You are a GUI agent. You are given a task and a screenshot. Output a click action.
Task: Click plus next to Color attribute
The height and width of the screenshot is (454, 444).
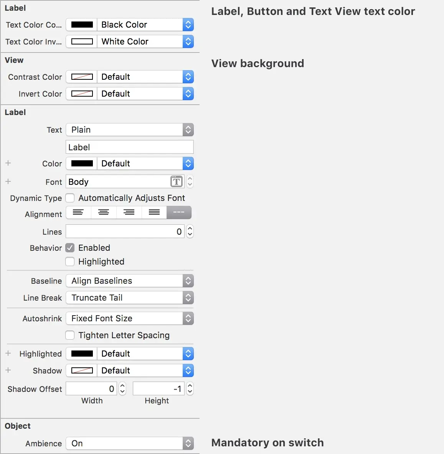click(8, 163)
